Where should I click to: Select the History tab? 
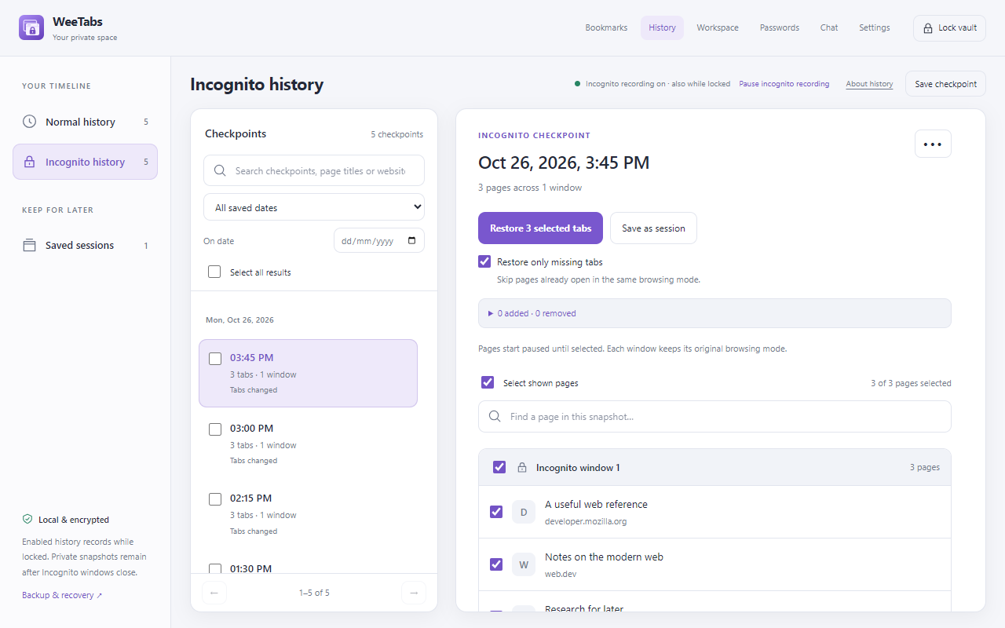click(662, 27)
